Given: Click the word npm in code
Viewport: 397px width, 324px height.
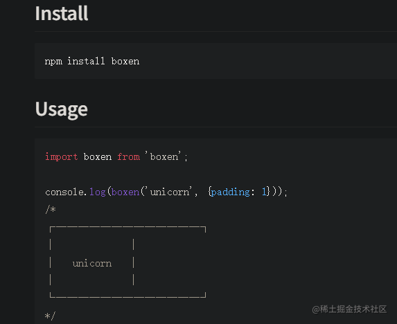Looking at the screenshot, I should point(53,62).
